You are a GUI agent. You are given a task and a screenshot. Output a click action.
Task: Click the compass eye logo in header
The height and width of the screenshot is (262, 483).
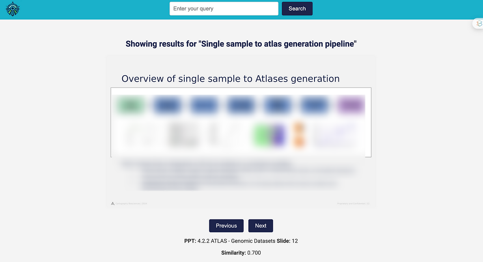[x=13, y=9]
